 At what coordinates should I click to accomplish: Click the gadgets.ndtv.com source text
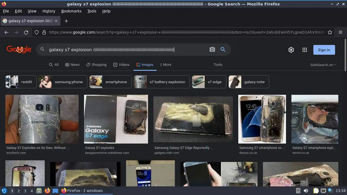(x=167, y=153)
